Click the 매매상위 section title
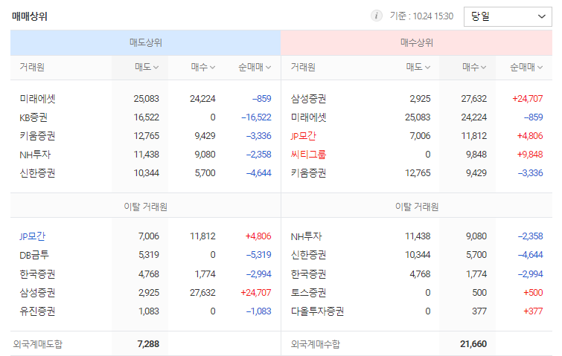The width and height of the screenshot is (562, 356). click(30, 16)
